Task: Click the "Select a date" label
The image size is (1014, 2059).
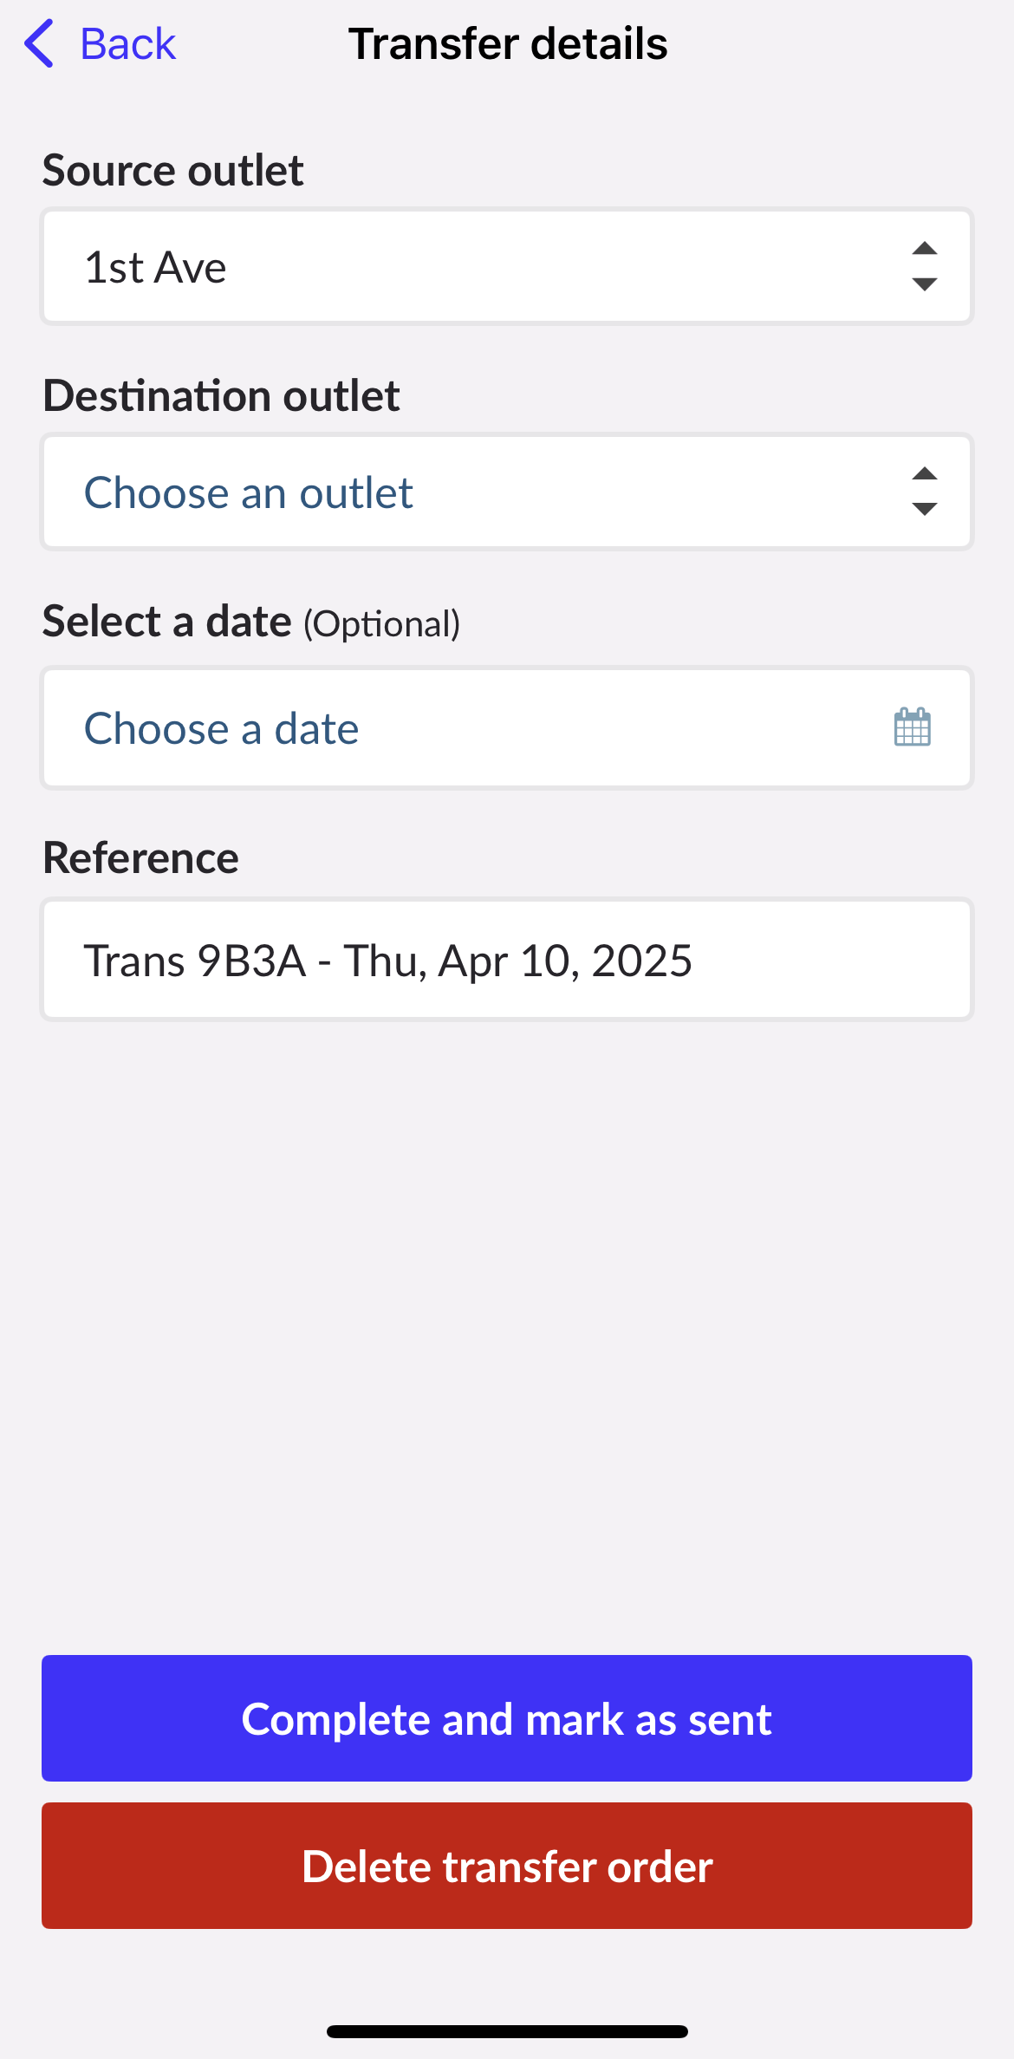Action: (x=166, y=622)
